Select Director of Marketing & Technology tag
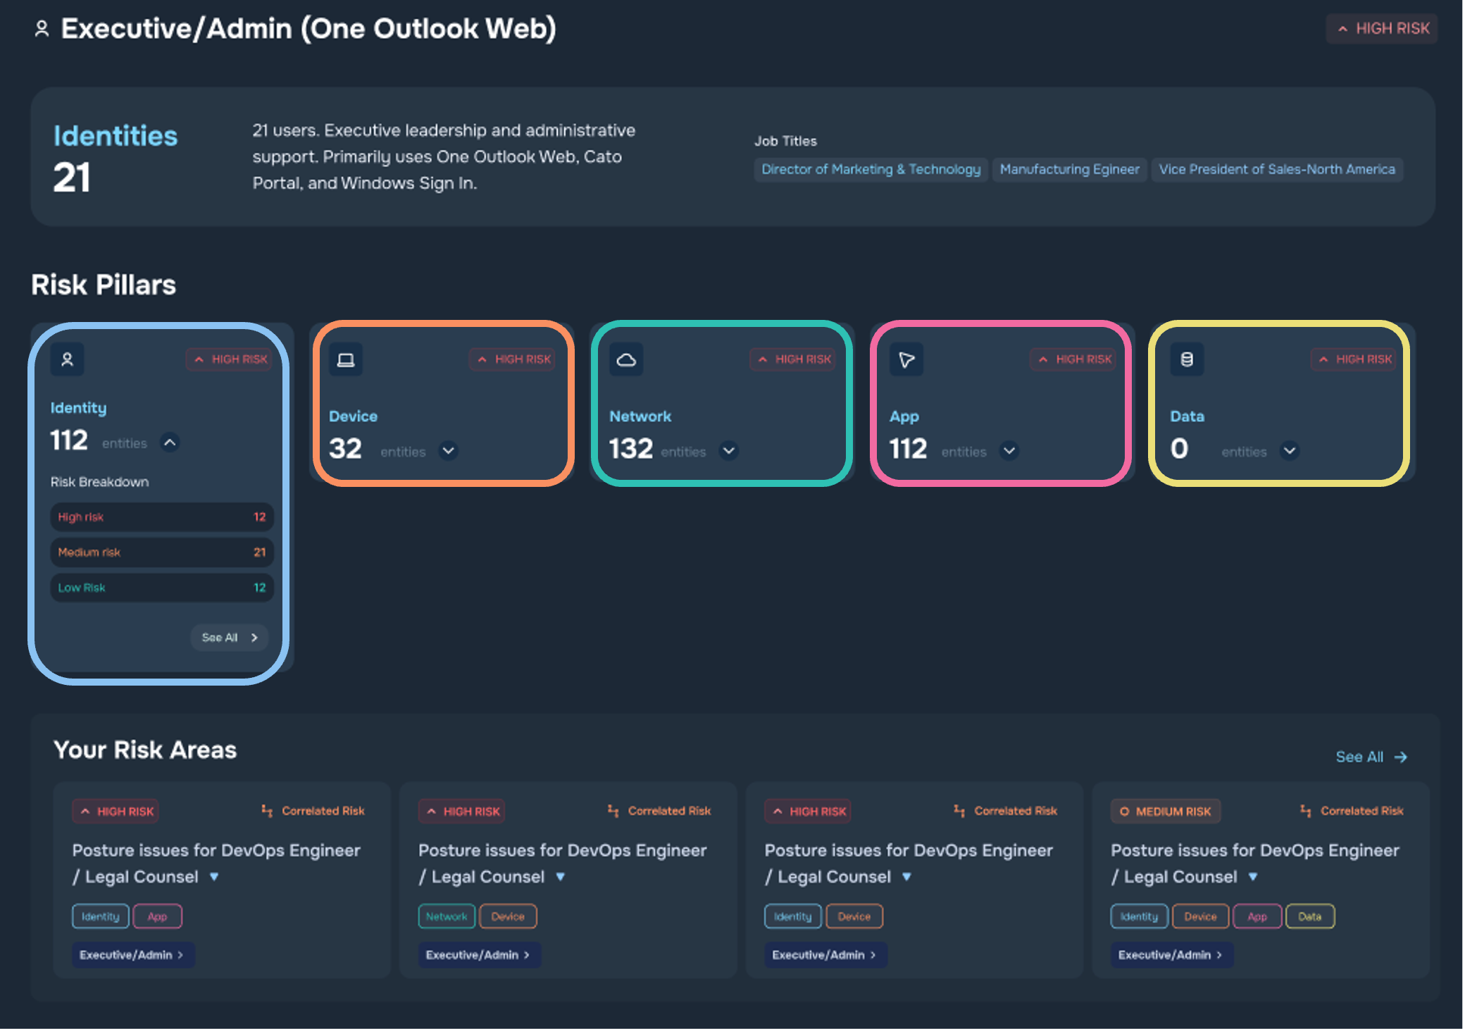The image size is (1465, 1033). tap(871, 170)
